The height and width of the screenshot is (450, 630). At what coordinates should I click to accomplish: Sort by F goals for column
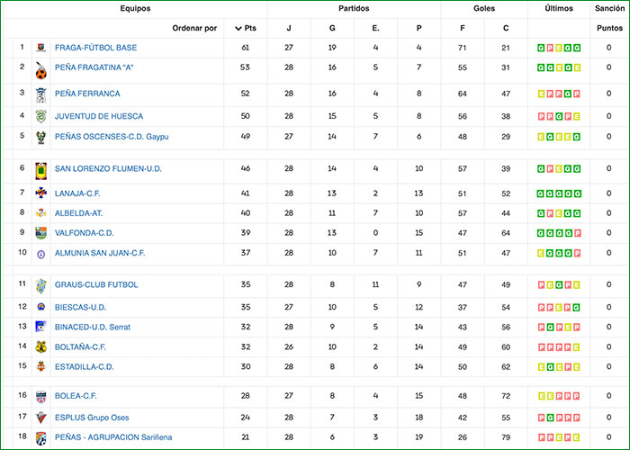click(463, 28)
